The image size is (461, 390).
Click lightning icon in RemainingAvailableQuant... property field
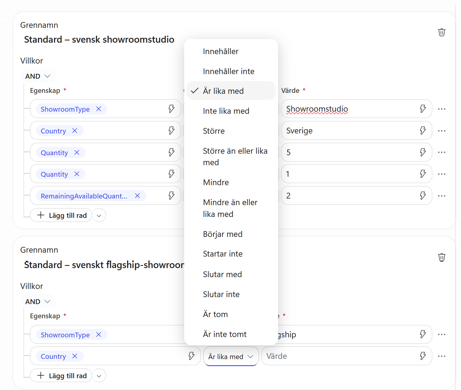(x=171, y=195)
